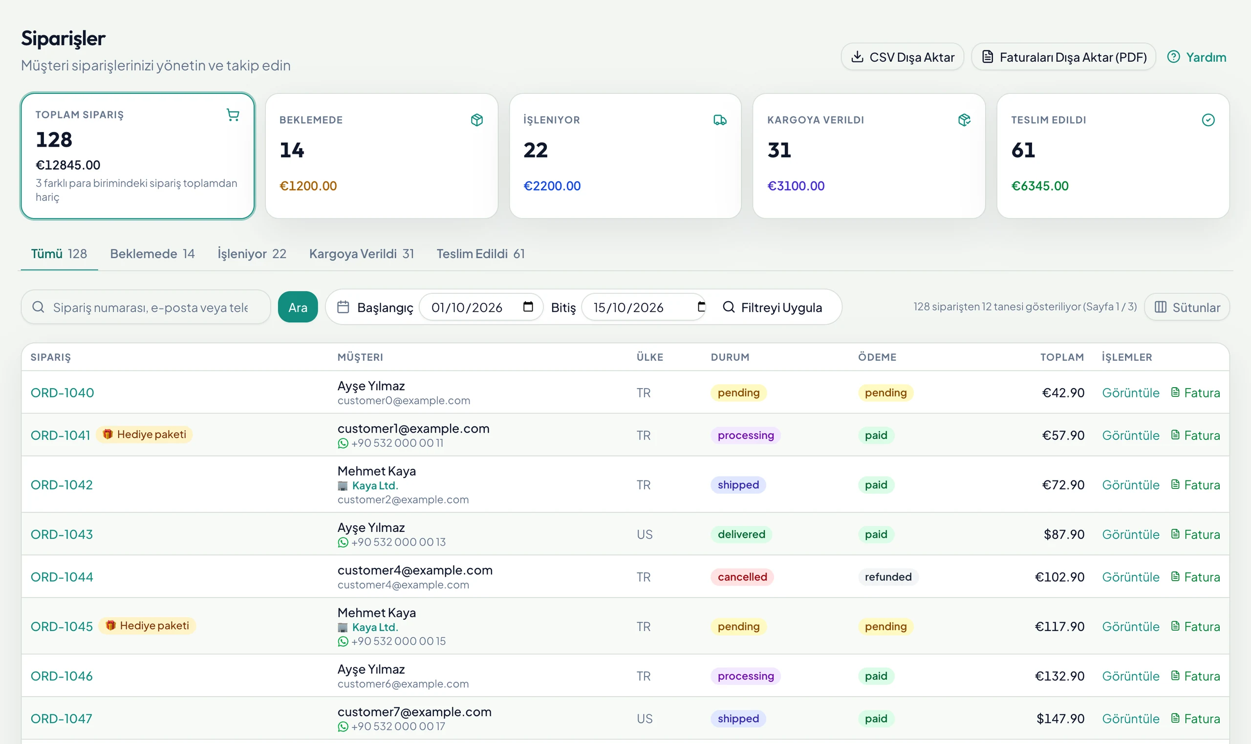The image size is (1251, 744).
Task: Open the Kaya Ltd. link in ORD-1045 row
Action: point(375,627)
